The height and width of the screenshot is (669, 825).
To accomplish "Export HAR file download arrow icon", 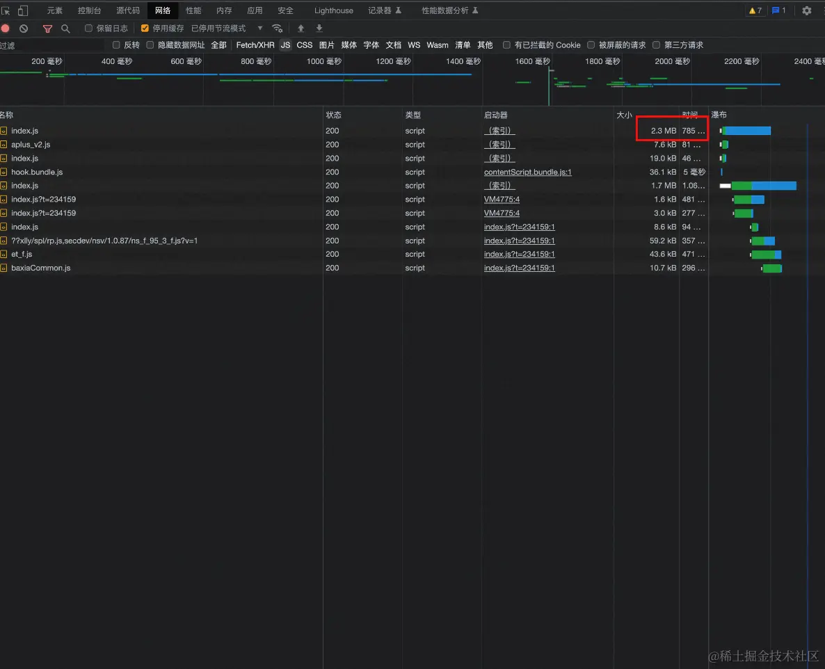I will tap(319, 29).
